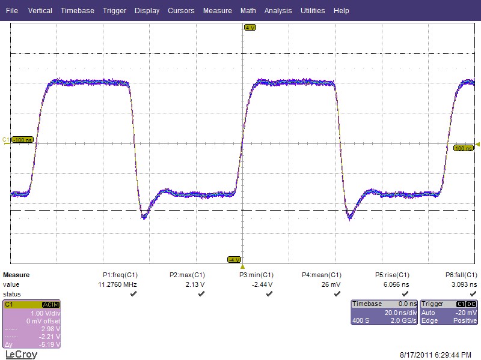The height and width of the screenshot is (360, 481).
Task: Click the 2.13 V max value
Action: click(x=195, y=284)
